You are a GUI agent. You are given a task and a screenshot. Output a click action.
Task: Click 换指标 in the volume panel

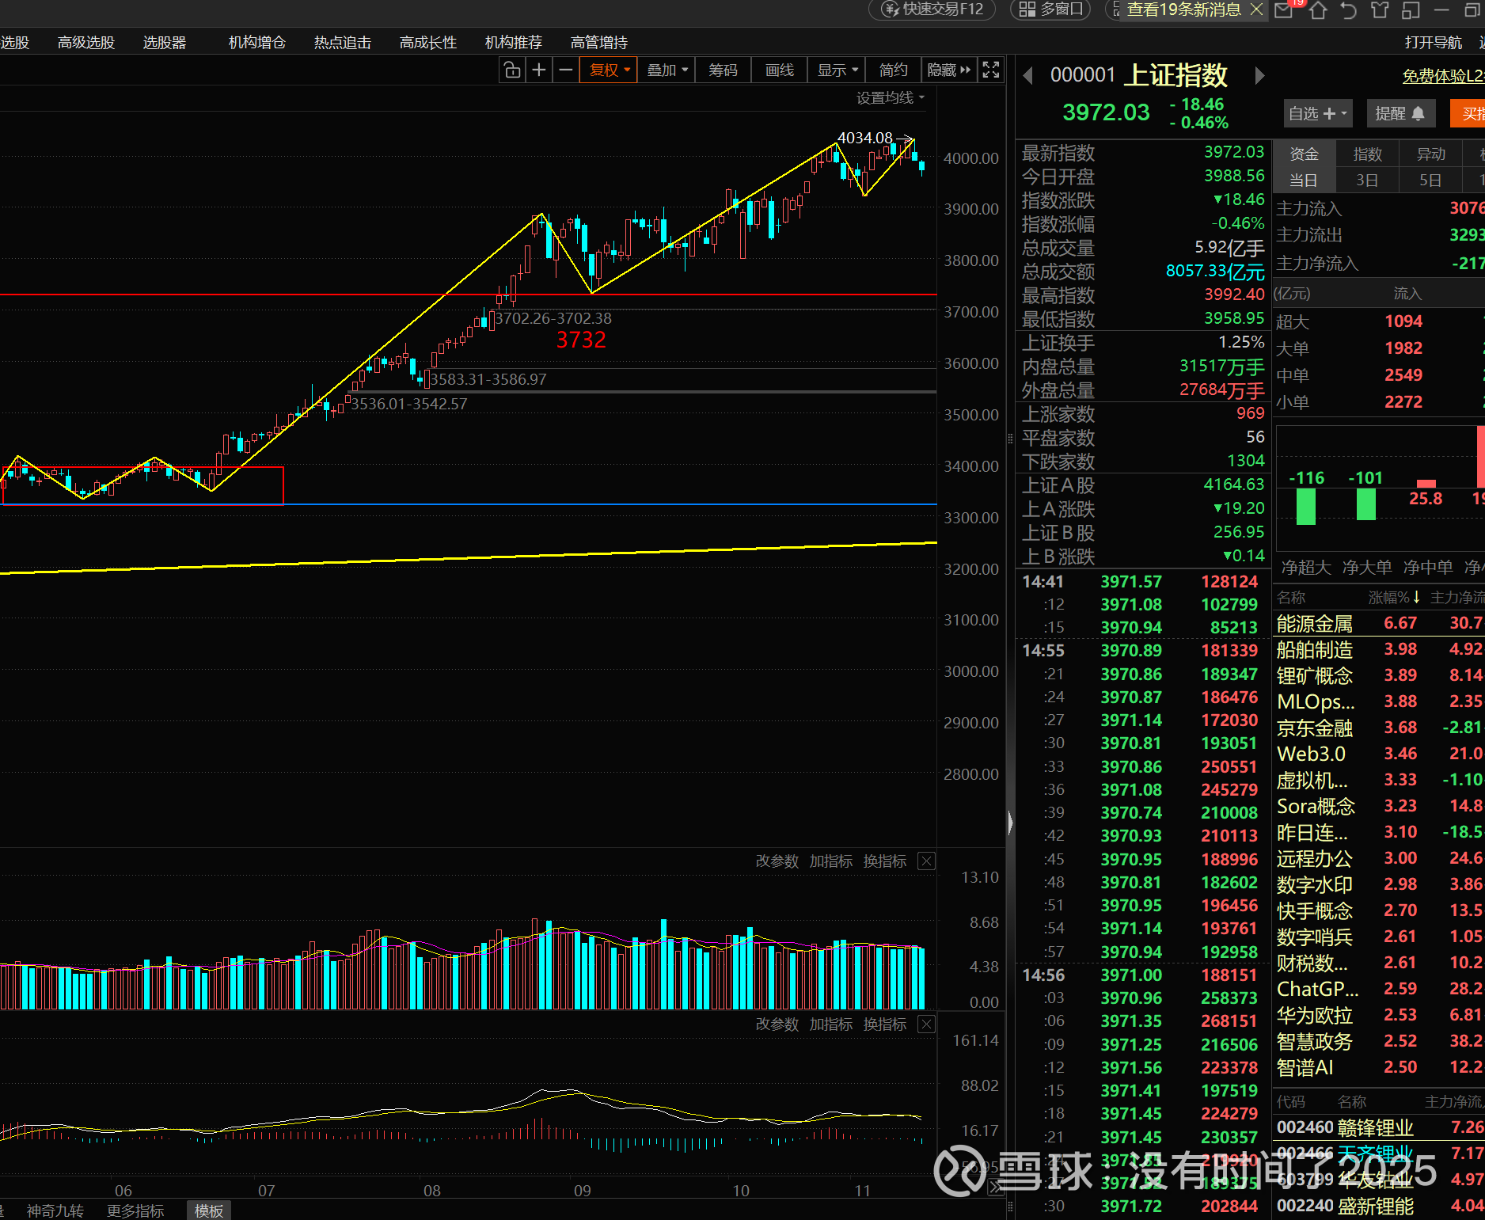pyautogui.click(x=885, y=861)
